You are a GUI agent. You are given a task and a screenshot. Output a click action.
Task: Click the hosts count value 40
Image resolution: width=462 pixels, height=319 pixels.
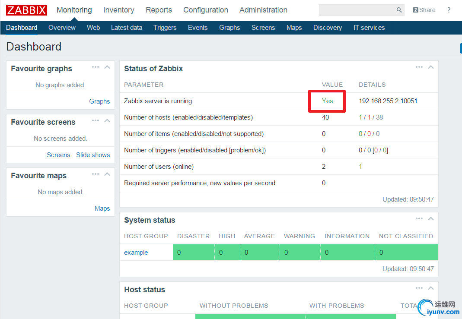click(325, 117)
